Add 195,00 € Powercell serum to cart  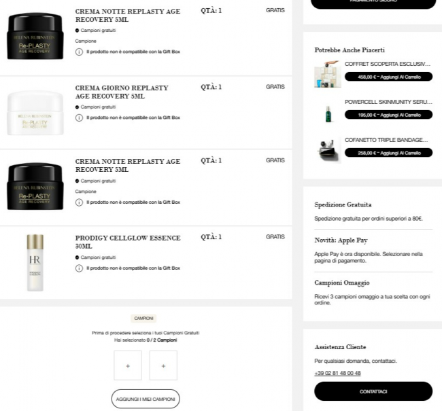pyautogui.click(x=388, y=115)
